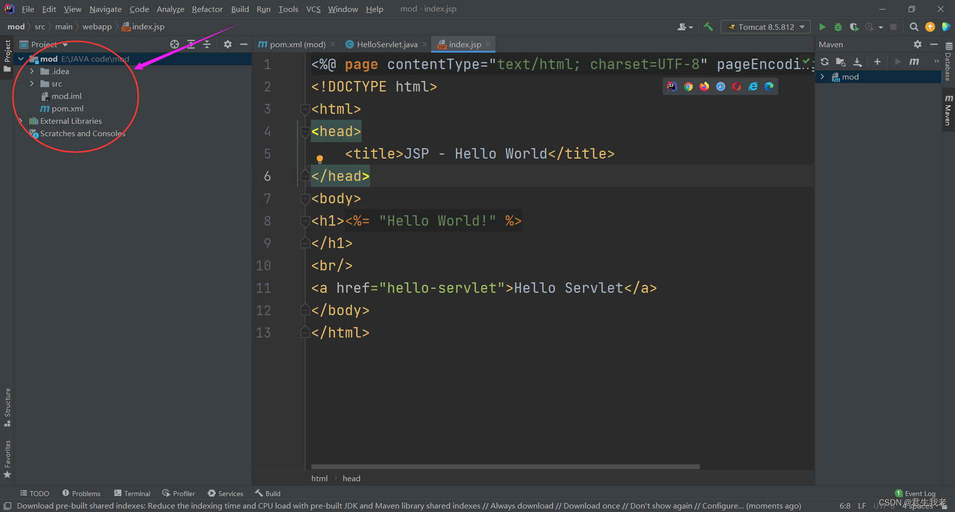Click the Build project hammer icon

coord(708,27)
